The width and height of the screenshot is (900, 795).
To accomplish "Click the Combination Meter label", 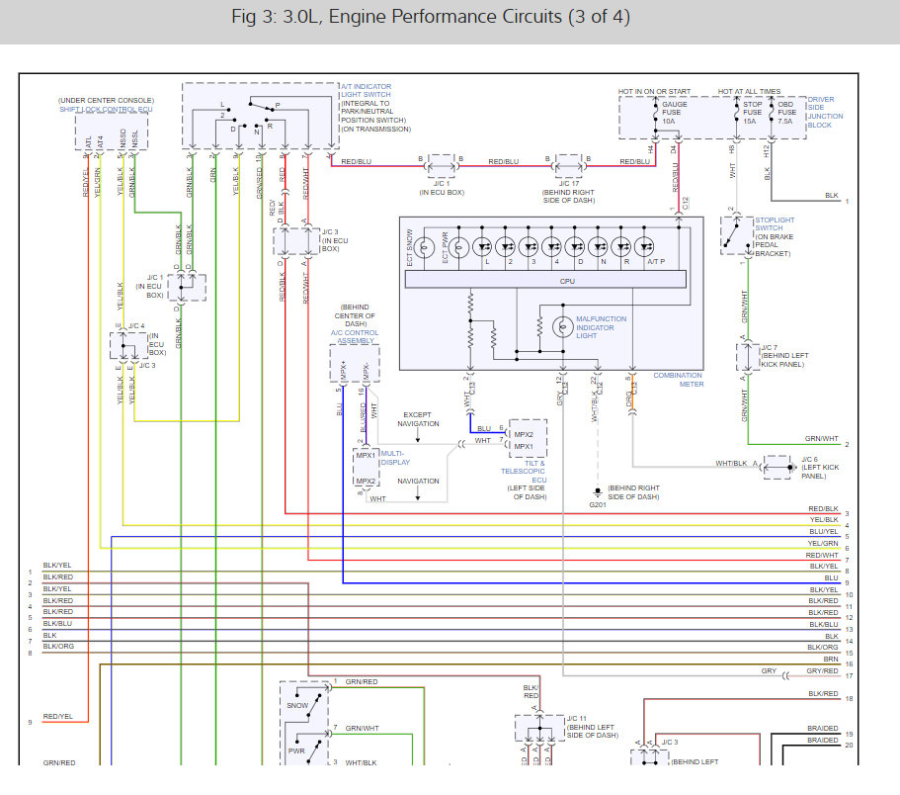I will pyautogui.click(x=678, y=380).
